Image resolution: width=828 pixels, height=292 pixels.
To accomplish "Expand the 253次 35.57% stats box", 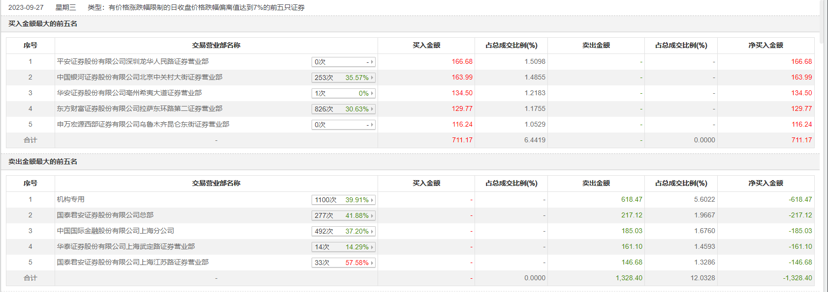I will tap(344, 78).
